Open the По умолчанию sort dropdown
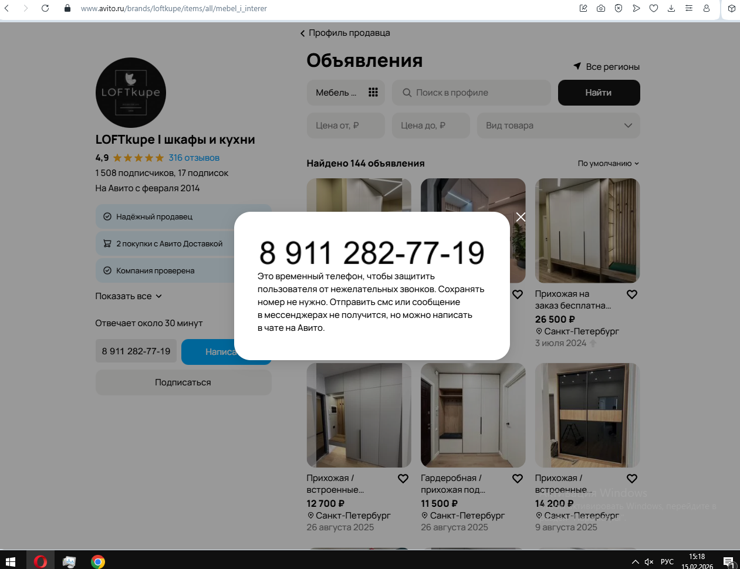This screenshot has height=569, width=740. point(609,164)
